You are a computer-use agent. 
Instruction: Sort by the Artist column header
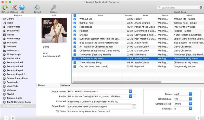(x=145, y=15)
